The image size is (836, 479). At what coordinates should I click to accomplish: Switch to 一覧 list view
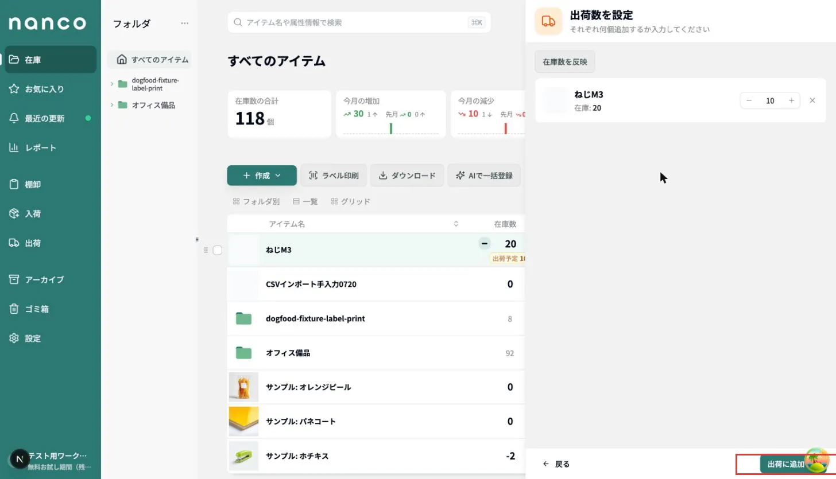[x=305, y=201]
